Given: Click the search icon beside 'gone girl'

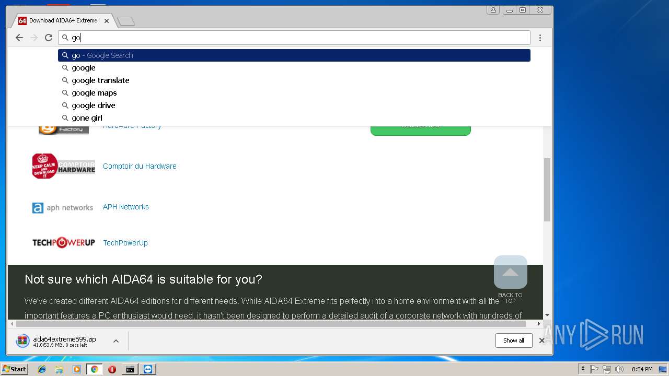Looking at the screenshot, I should pyautogui.click(x=65, y=118).
